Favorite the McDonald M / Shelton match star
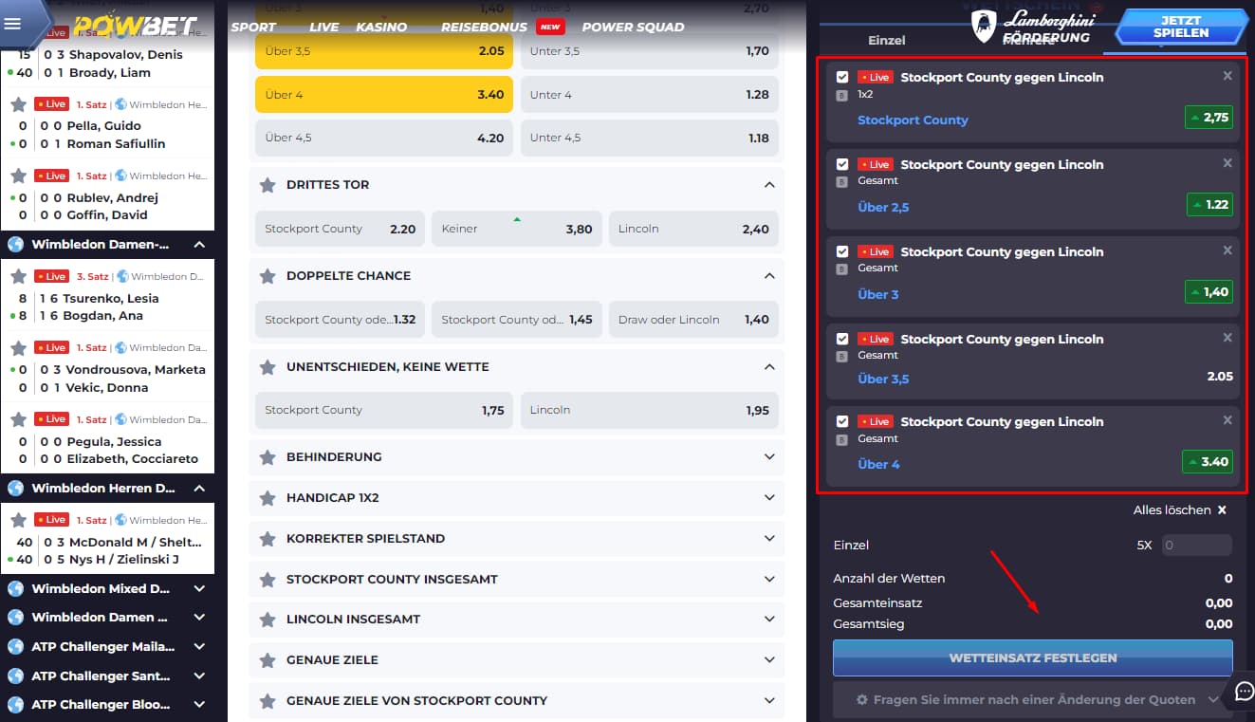1255x722 pixels. coord(18,520)
